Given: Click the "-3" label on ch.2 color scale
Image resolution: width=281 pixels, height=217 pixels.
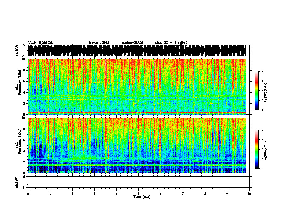Looking at the screenshot, I should tap(261, 130).
